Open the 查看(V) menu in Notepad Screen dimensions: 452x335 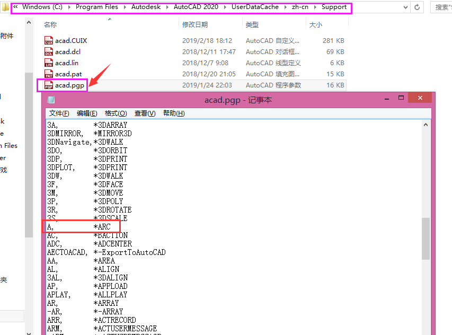pos(145,113)
